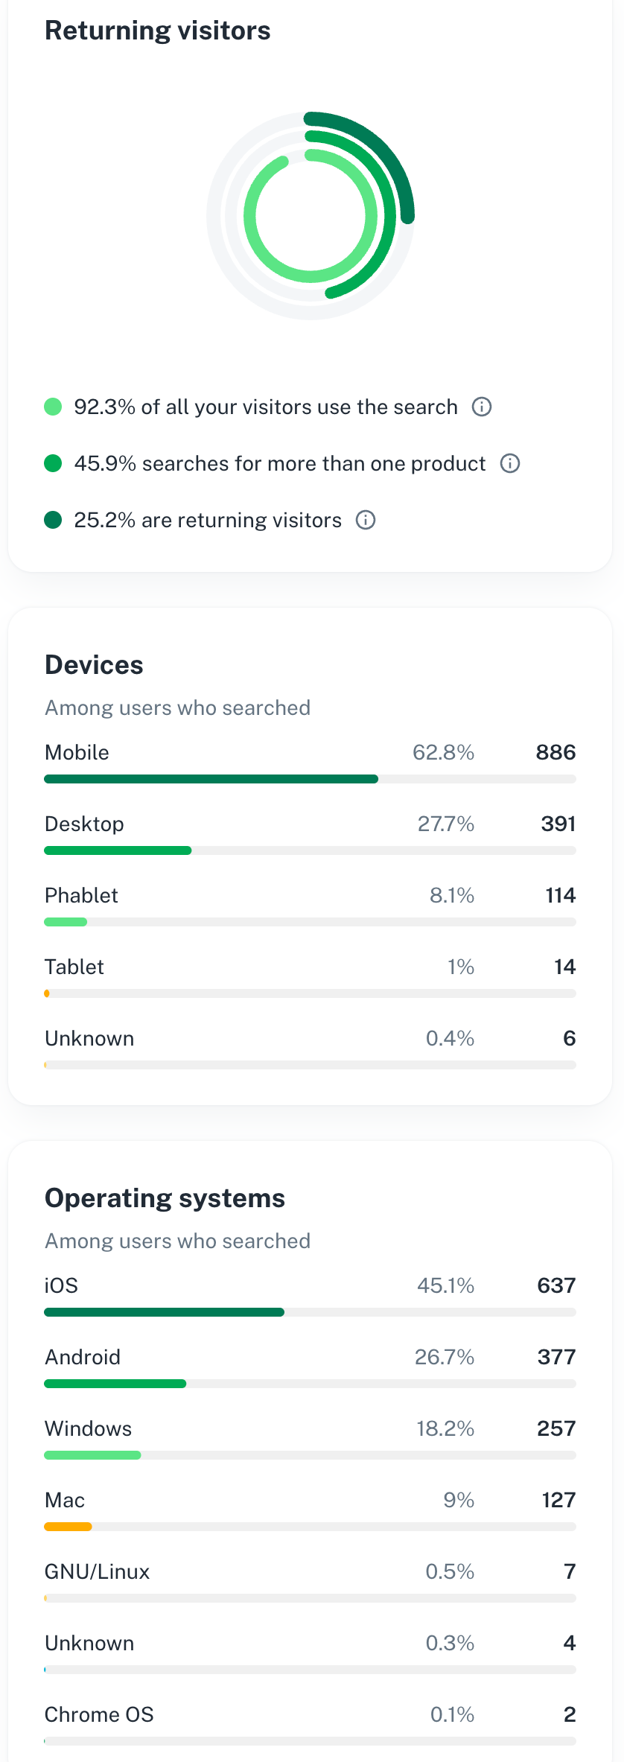Click the Mobile 62.8% progress bar

(x=310, y=779)
